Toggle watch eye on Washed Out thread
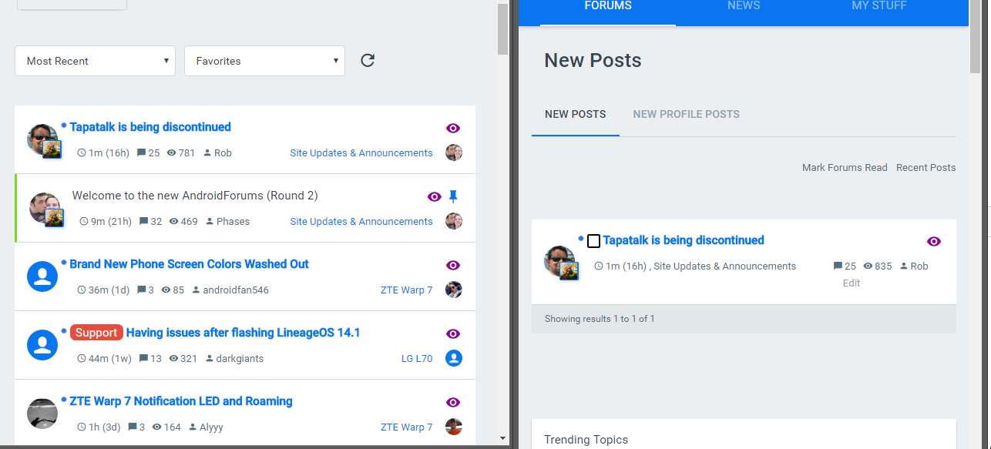Image resolution: width=991 pixels, height=449 pixels. point(453,265)
